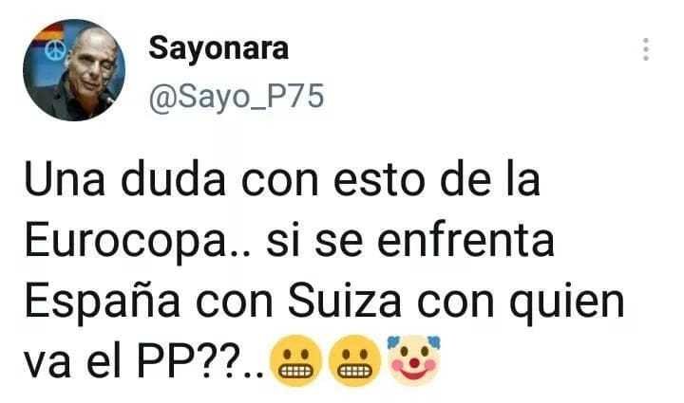Open the three-dot more options menu
Screen dimensions: 684x403
[x=646, y=49]
